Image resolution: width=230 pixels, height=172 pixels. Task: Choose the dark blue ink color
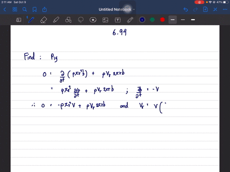click(x=142, y=20)
